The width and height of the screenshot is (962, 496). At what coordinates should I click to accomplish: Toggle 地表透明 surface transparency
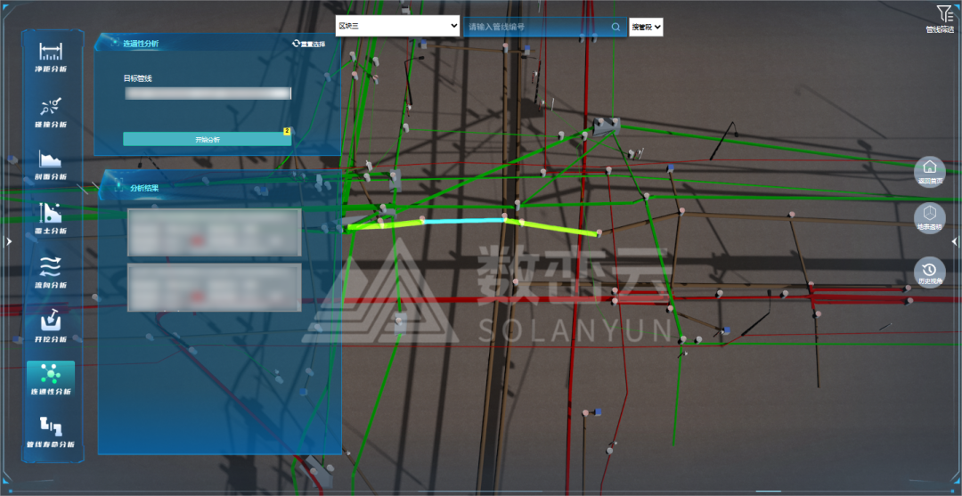pos(929,218)
